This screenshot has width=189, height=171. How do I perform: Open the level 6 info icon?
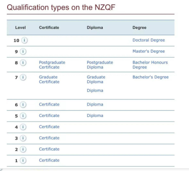coord(23,104)
